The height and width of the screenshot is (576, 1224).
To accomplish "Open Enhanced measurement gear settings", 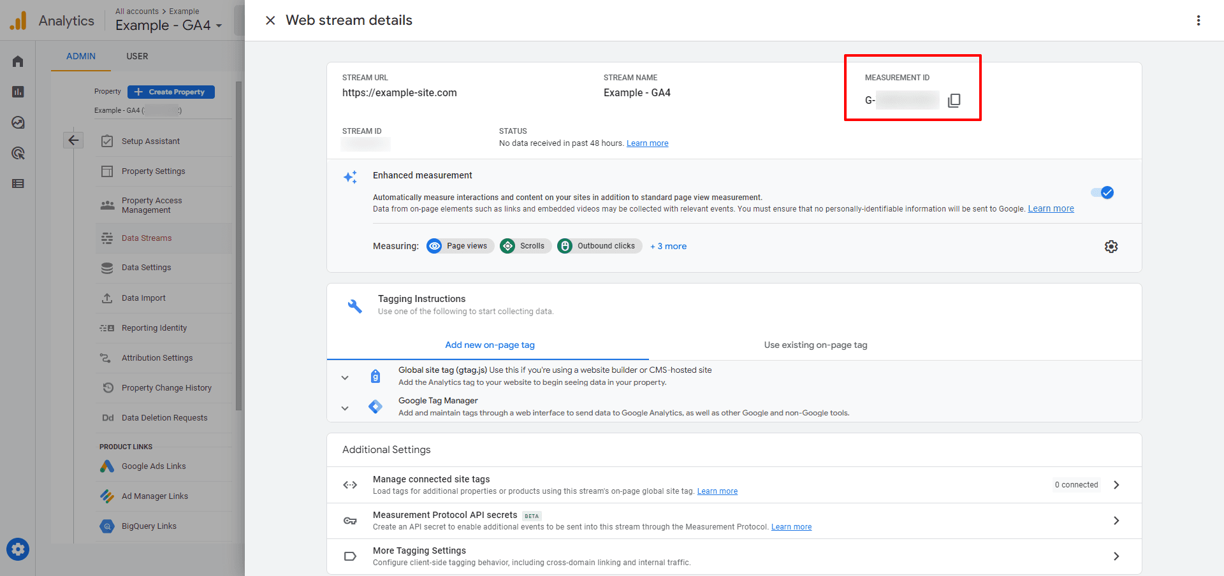I will pos(1111,247).
